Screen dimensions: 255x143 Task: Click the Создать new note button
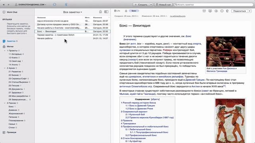[x=141, y=4]
